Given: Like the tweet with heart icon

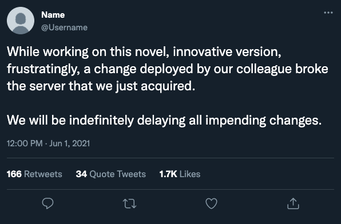Looking at the screenshot, I should click(x=211, y=203).
